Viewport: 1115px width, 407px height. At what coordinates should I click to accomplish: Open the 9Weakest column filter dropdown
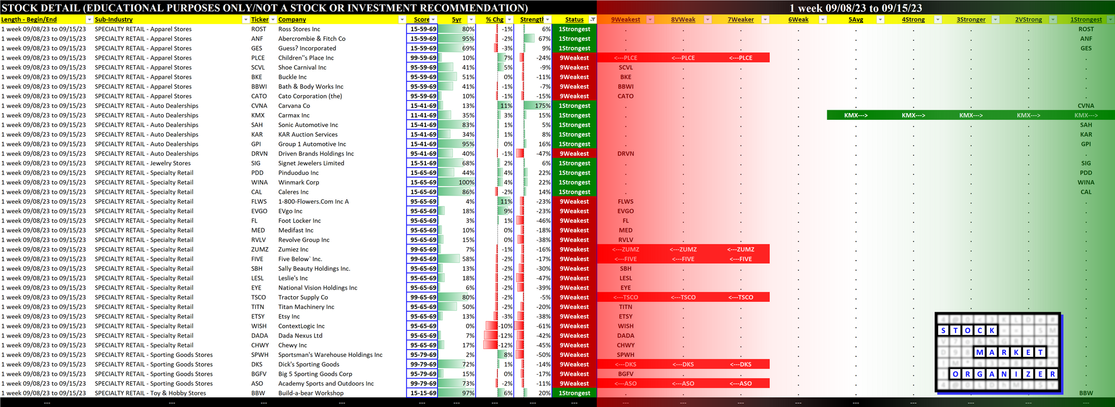650,19
